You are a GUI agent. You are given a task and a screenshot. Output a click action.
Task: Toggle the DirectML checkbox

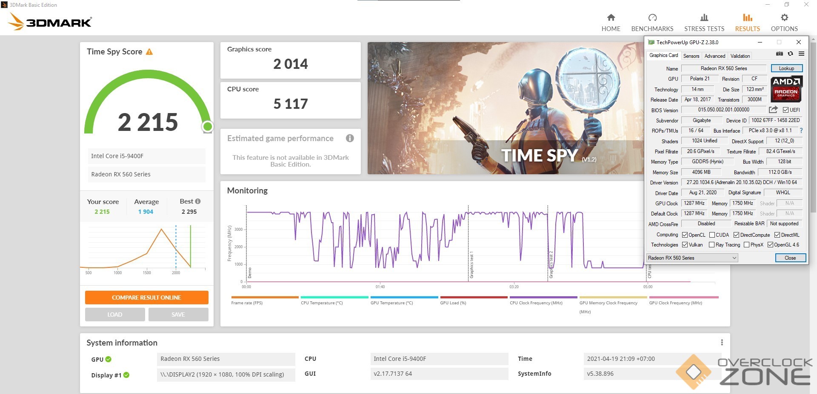point(777,235)
